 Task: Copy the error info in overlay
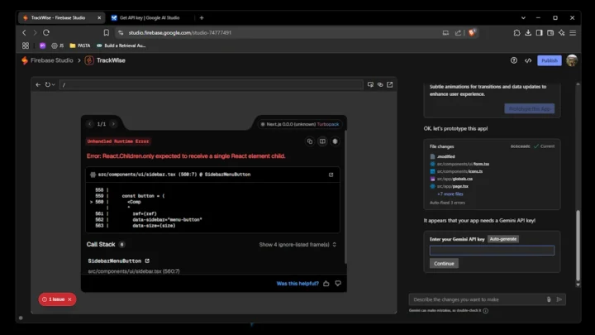(310, 141)
